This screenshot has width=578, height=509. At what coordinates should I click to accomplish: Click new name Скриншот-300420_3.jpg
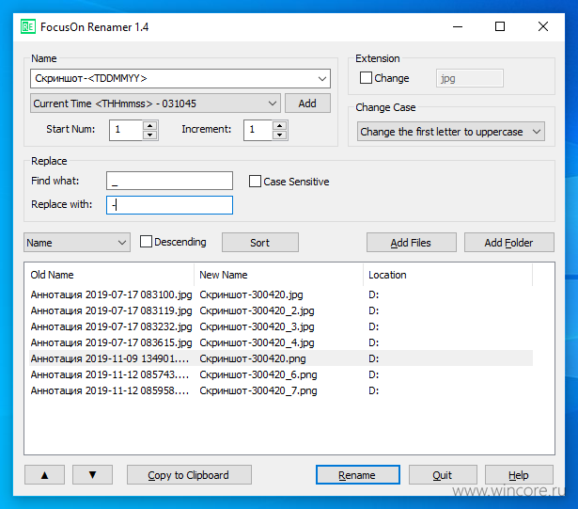click(x=257, y=326)
